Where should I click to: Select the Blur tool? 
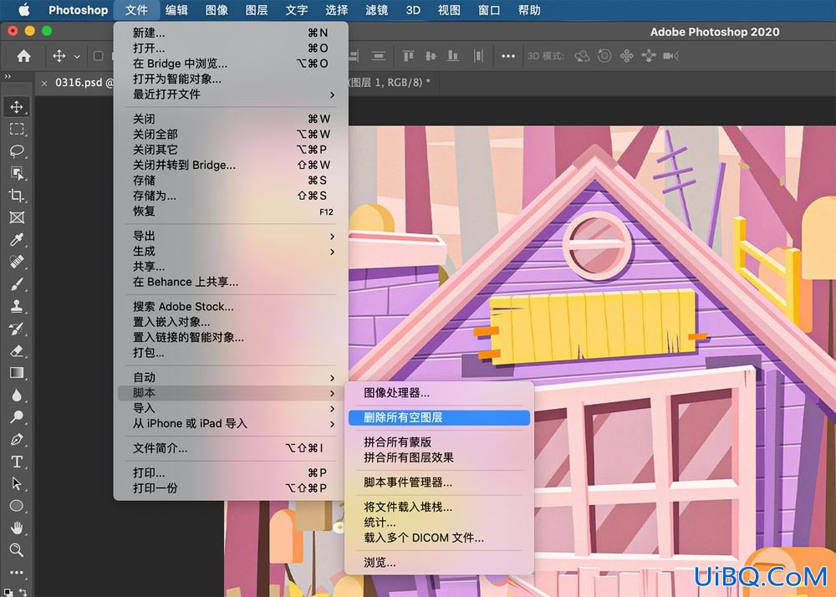coord(17,395)
